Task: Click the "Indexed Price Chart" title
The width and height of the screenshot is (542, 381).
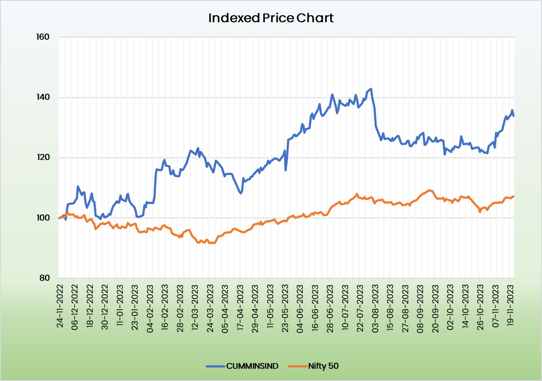Action: coord(271,18)
